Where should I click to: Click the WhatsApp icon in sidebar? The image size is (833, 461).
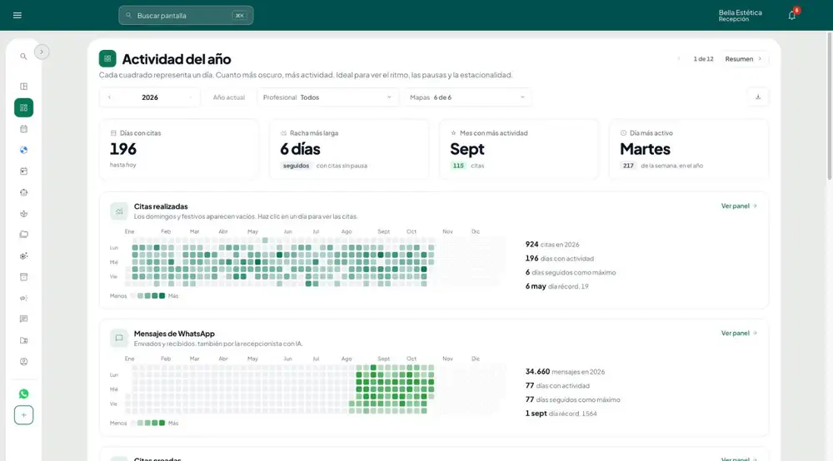tap(23, 394)
